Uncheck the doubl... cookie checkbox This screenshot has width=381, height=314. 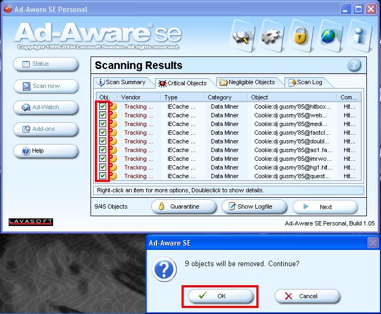pos(102,141)
